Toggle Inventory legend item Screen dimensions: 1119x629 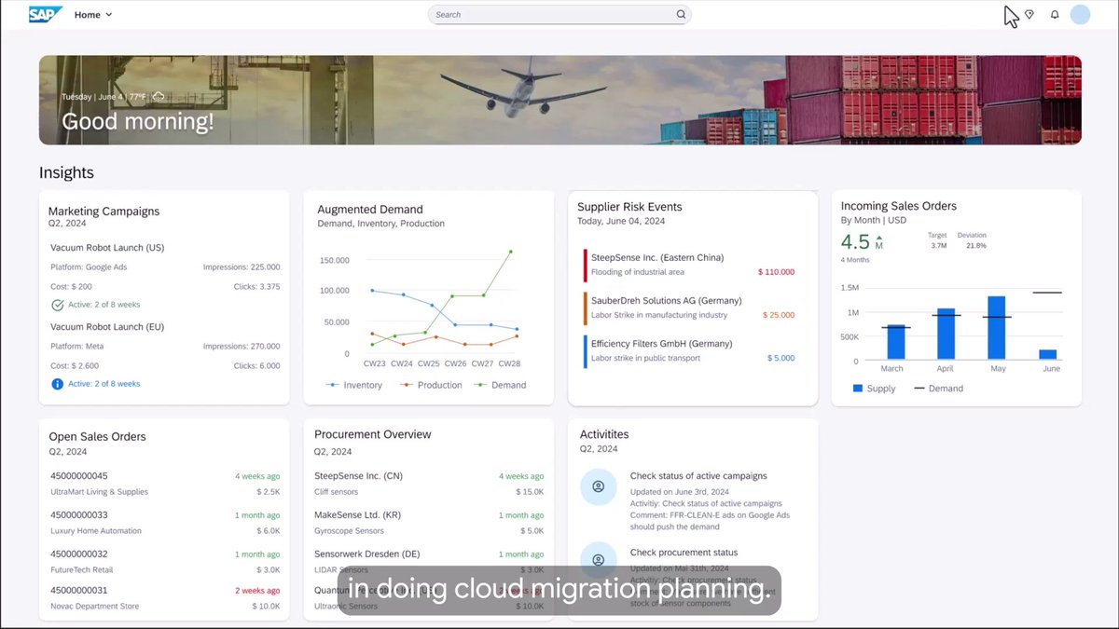pyautogui.click(x=354, y=385)
